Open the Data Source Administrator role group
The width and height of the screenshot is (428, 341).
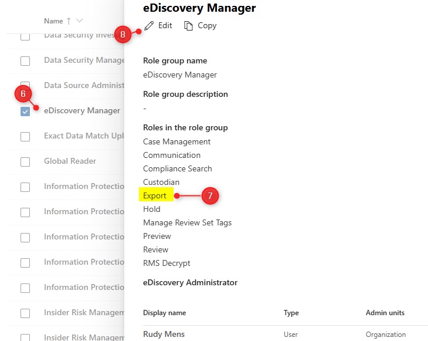[84, 86]
